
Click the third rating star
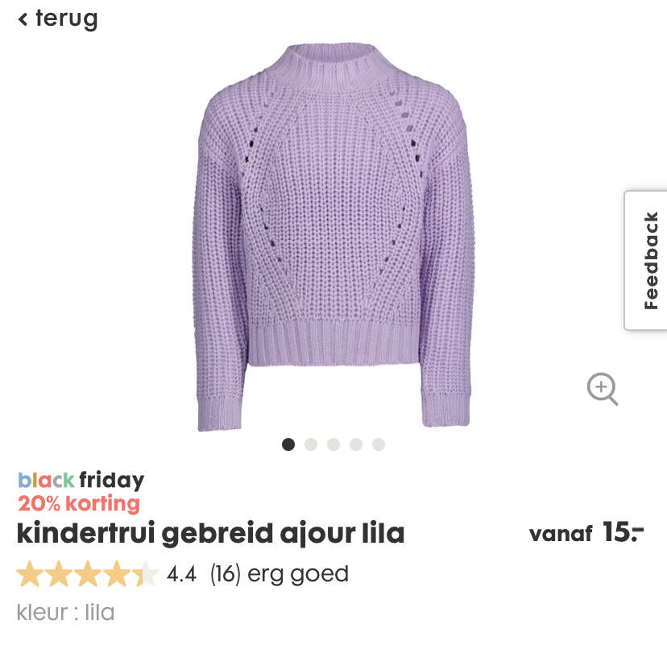pos(88,574)
